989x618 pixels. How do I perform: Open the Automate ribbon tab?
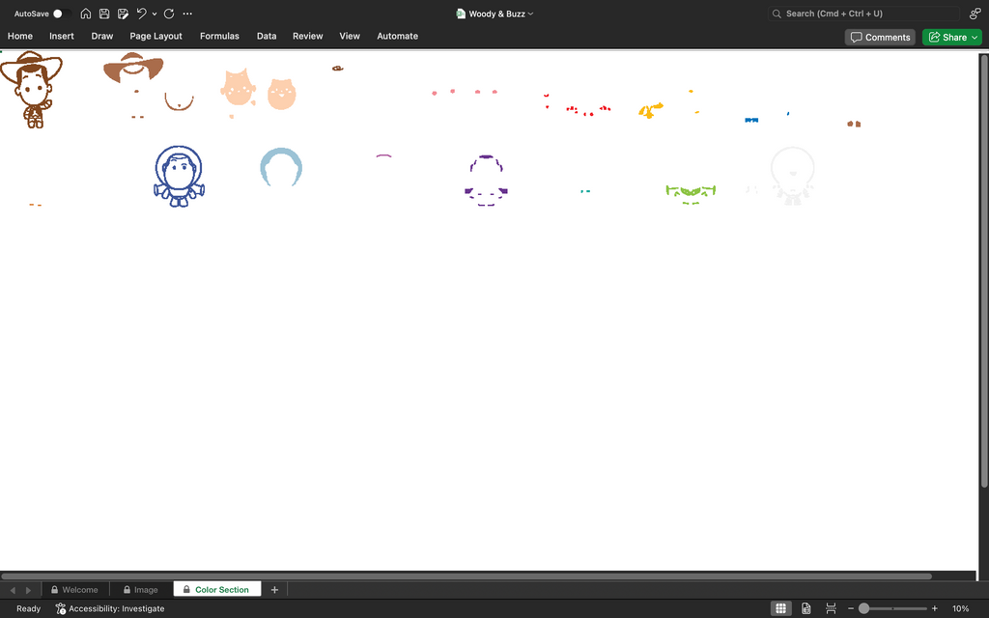tap(397, 36)
